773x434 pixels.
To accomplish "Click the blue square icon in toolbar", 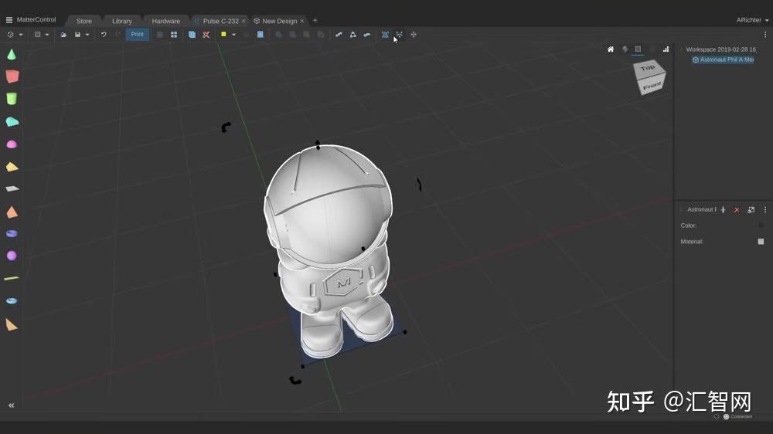I will click(261, 35).
